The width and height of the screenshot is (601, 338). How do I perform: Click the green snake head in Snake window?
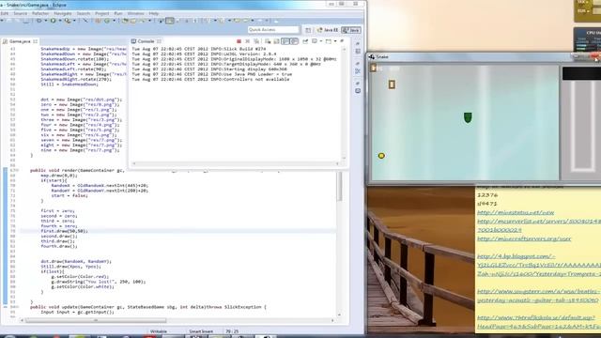468,117
